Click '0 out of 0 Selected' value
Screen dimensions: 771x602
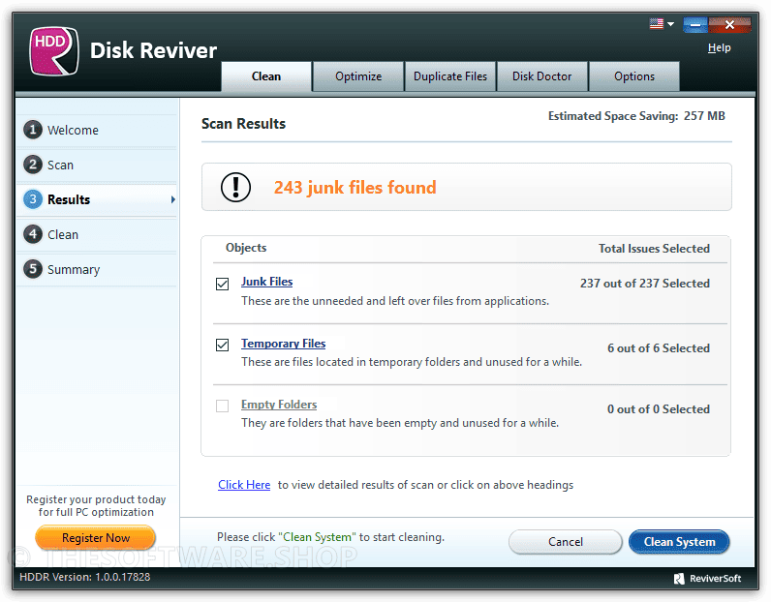(x=659, y=409)
